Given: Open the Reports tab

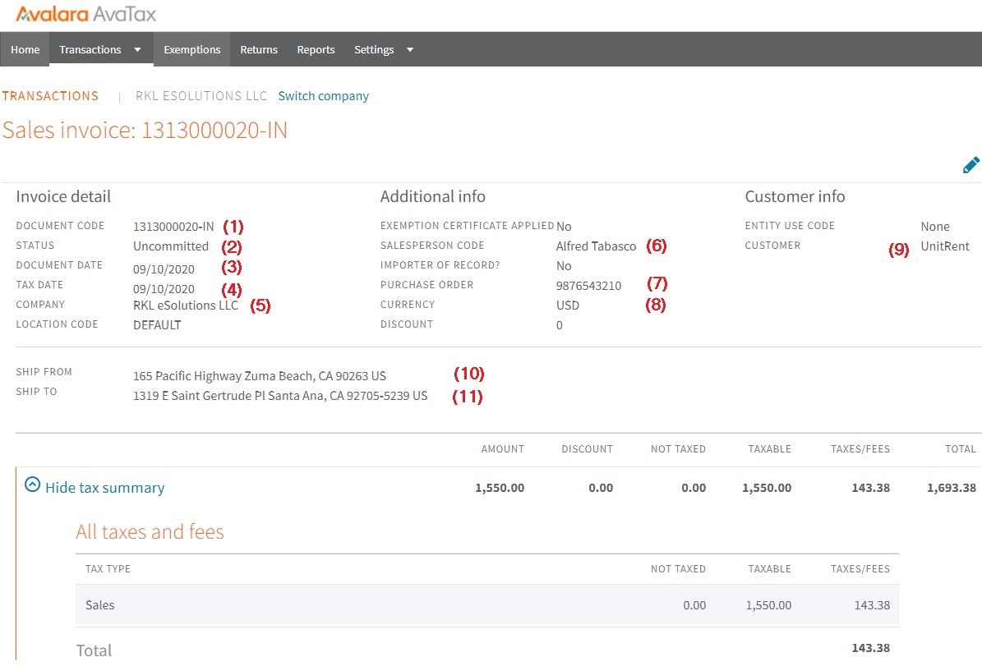Looking at the screenshot, I should tap(316, 49).
